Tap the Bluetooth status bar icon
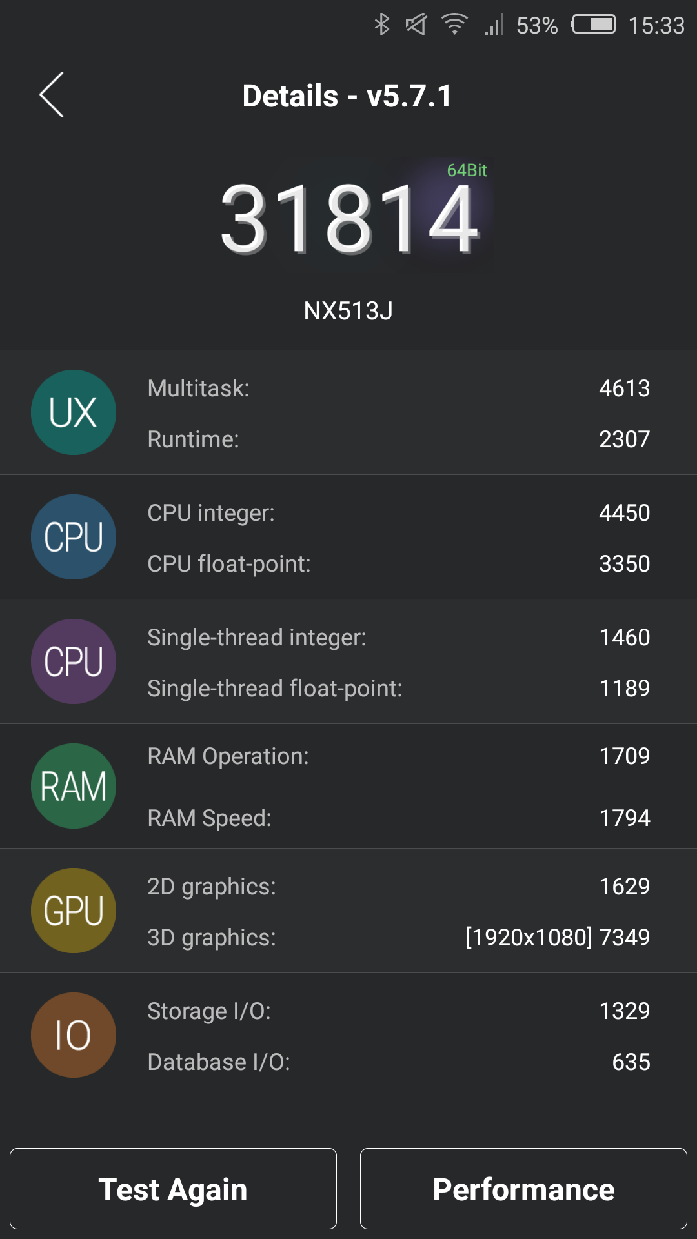697x1239 pixels. click(x=382, y=25)
